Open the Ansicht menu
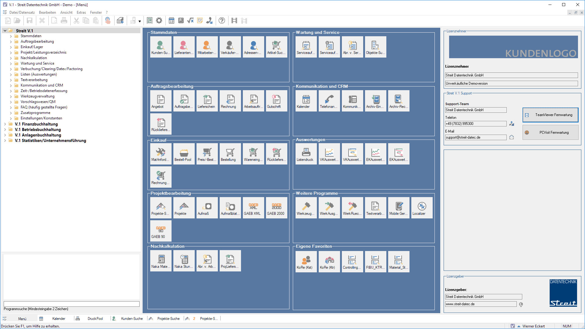This screenshot has width=585, height=329. (x=66, y=12)
